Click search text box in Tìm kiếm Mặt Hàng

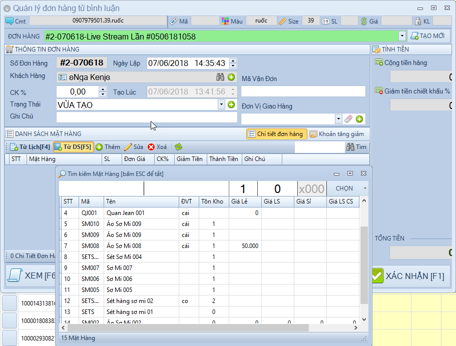coord(144,189)
